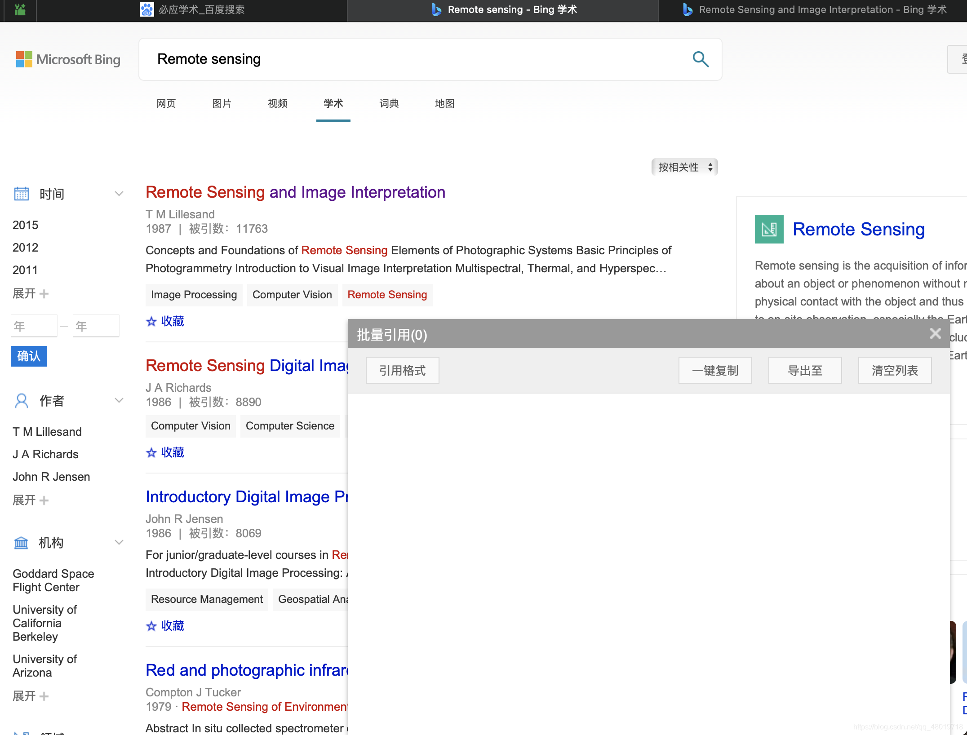967x735 pixels.
Task: Click the plus icon beside 展开 under institutions
Action: click(x=44, y=696)
